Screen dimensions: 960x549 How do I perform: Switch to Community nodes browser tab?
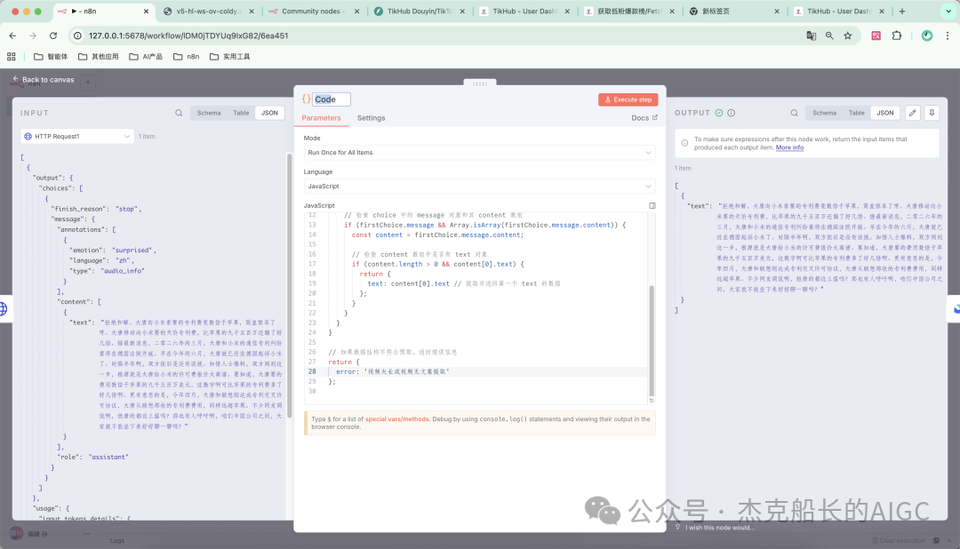312,11
